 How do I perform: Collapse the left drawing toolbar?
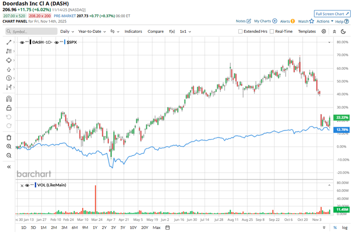click(9, 167)
